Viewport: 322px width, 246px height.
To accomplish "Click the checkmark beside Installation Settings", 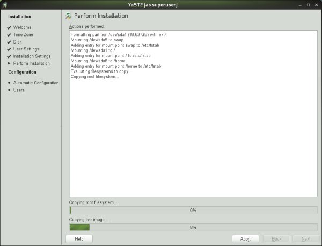I will tap(9, 56).
